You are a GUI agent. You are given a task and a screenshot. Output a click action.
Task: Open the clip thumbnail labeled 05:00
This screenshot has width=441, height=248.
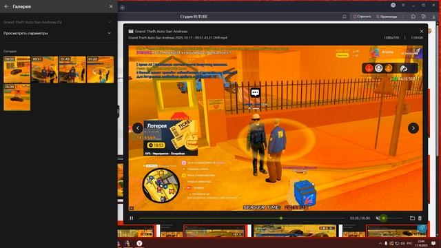[x=17, y=97]
